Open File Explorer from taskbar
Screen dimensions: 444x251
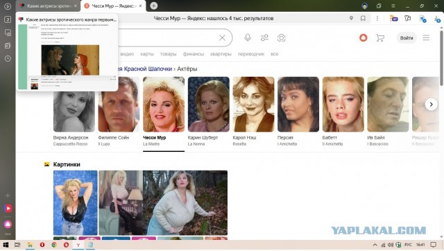pyautogui.click(x=30, y=245)
